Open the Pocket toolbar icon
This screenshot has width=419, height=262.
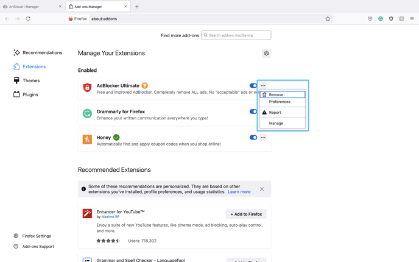click(x=370, y=19)
